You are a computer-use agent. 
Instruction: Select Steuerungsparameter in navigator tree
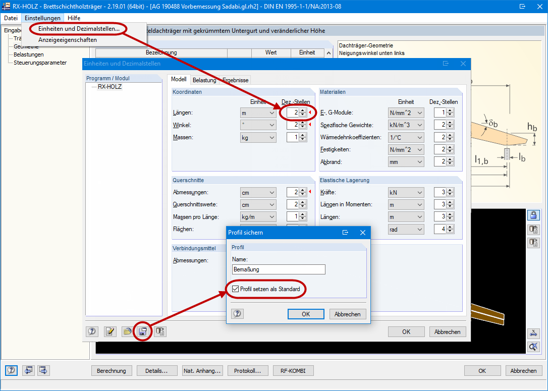[x=40, y=63]
